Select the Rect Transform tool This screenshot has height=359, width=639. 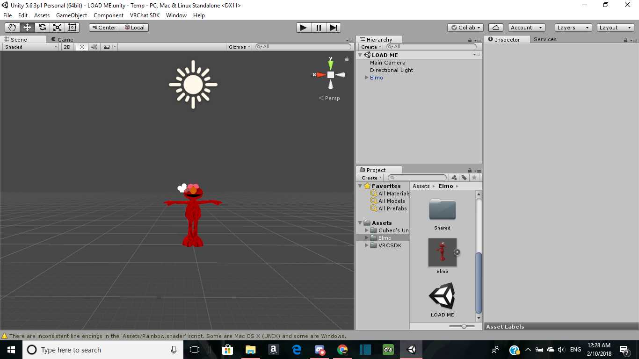point(72,28)
